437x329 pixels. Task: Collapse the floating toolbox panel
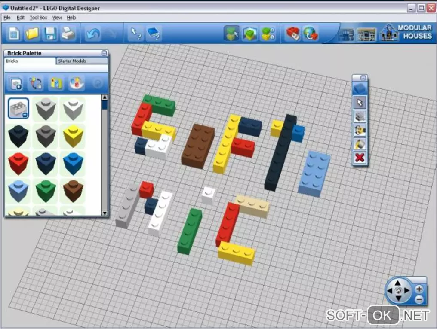[363, 78]
